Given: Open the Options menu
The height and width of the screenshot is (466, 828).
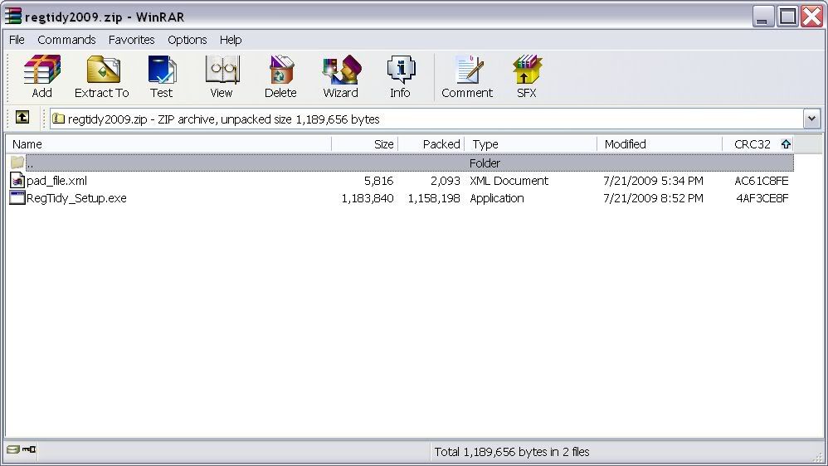Looking at the screenshot, I should (x=187, y=40).
